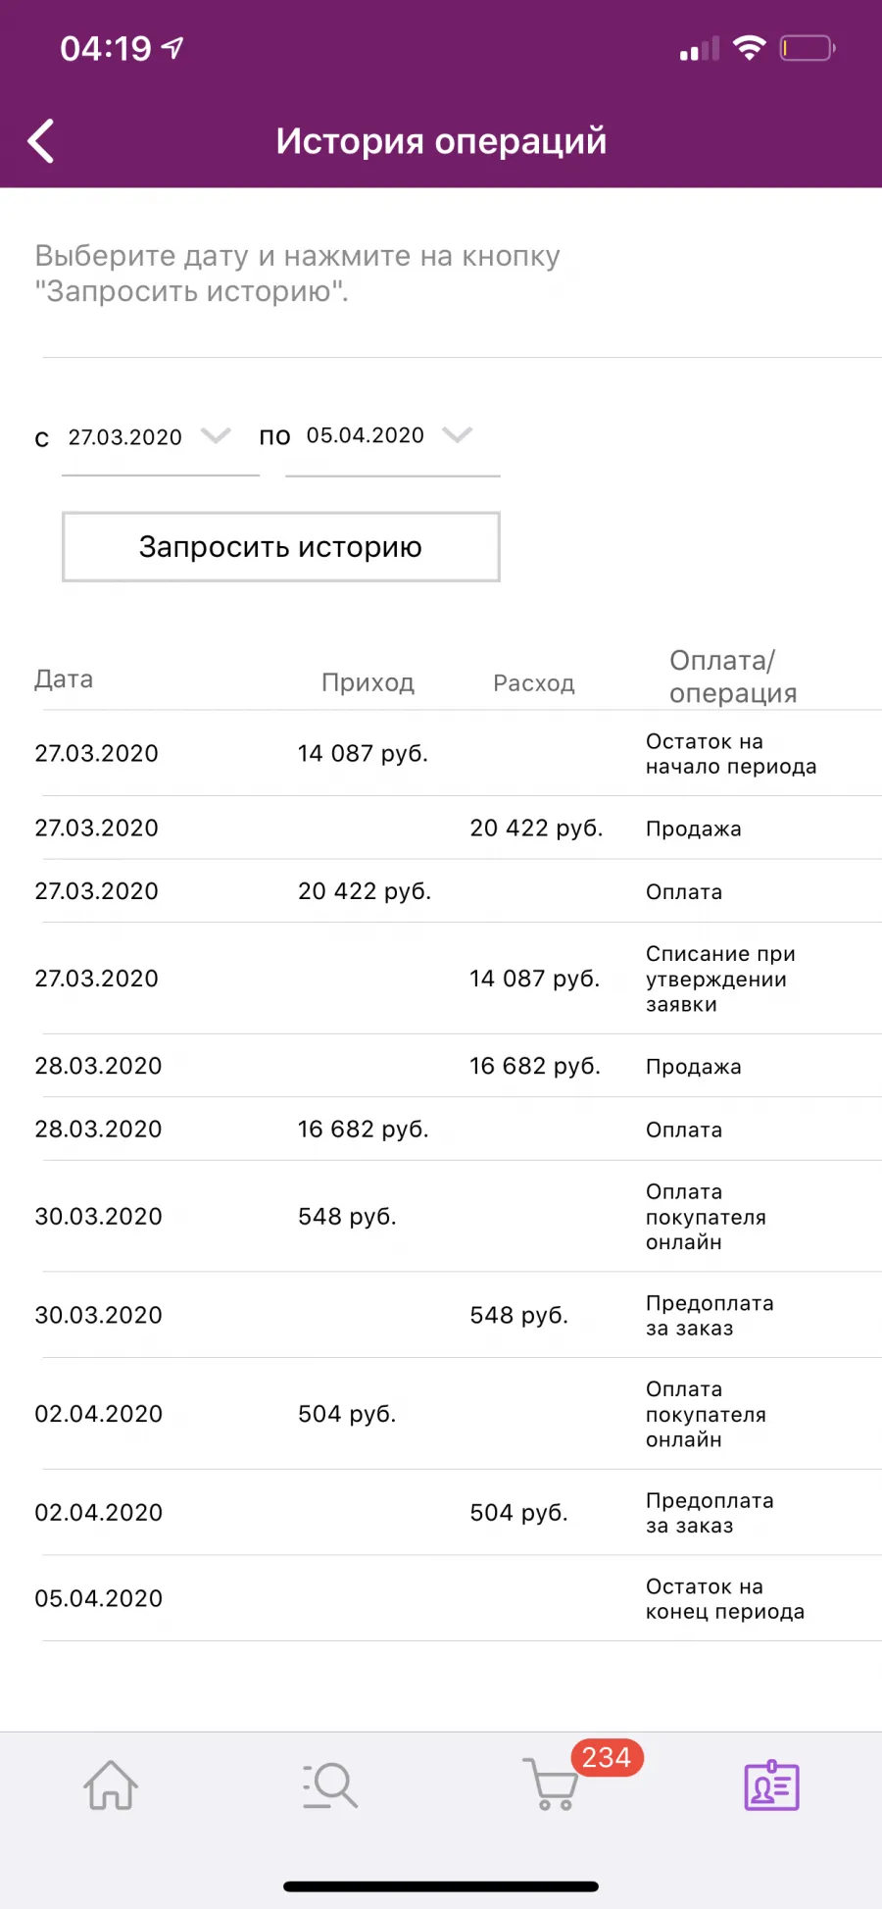Tap the История операций title
Screen dimensions: 882x1909
(x=441, y=141)
